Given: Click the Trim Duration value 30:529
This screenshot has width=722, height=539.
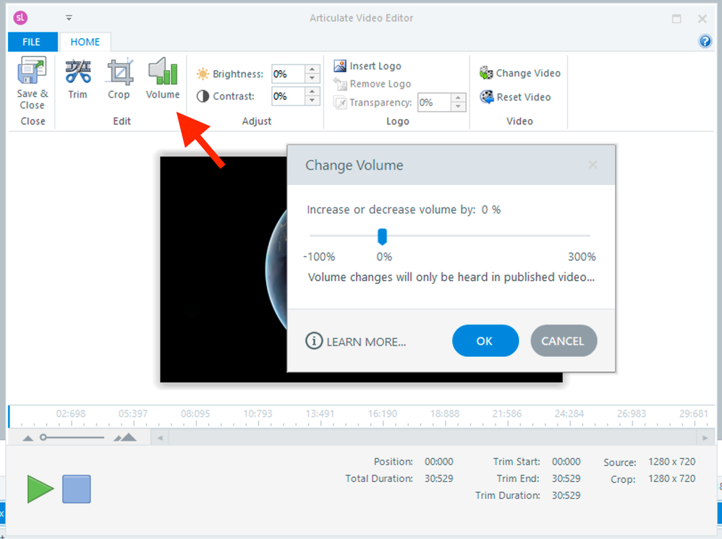Looking at the screenshot, I should click(566, 496).
